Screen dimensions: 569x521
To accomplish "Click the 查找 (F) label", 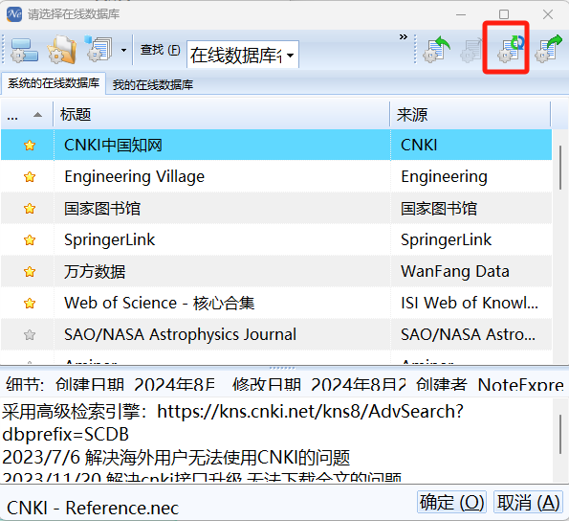I will click(x=160, y=50).
